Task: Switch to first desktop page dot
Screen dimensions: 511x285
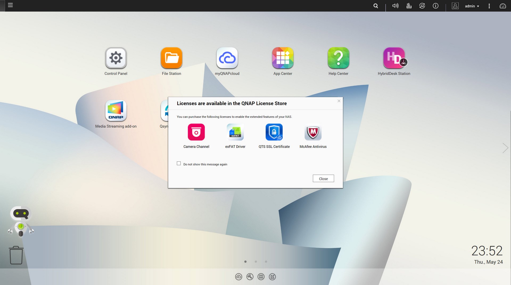Action: [245, 262]
